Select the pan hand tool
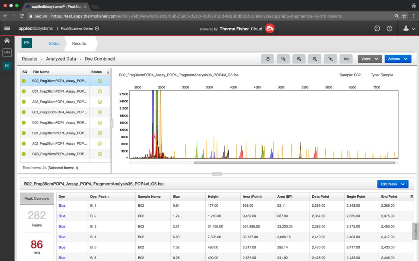The image size is (419, 261). coord(268,59)
